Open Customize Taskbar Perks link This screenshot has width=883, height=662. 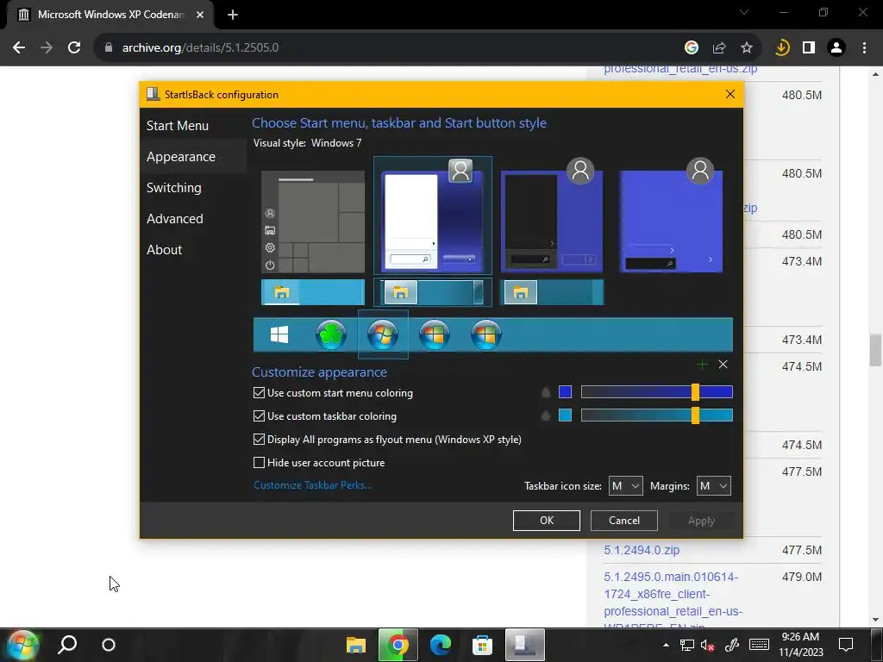coord(312,485)
